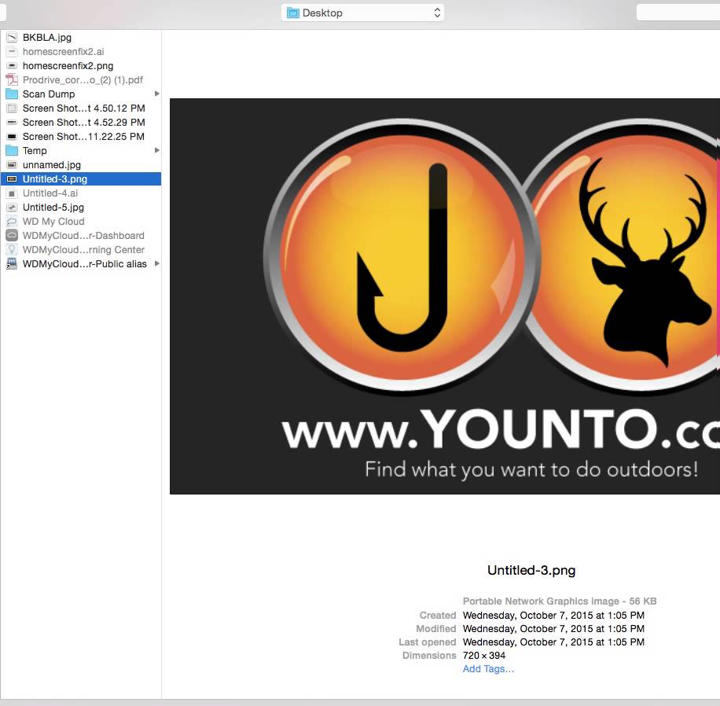720x706 pixels.
Task: Click the Last opened date value
Action: (x=553, y=642)
